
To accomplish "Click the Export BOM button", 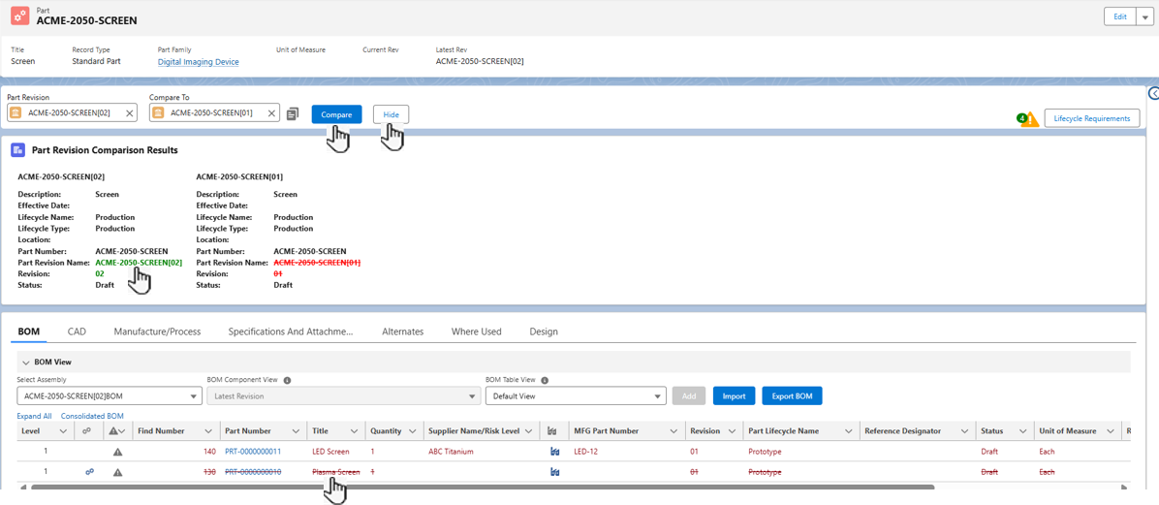I will 792,396.
